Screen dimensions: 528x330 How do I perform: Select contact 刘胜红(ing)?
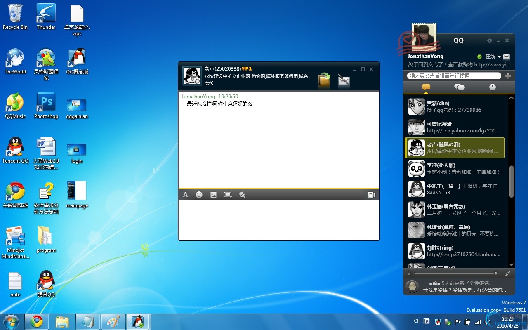point(455,251)
